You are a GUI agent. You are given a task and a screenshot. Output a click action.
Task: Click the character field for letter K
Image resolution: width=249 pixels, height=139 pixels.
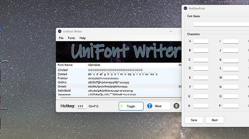pos(231,60)
